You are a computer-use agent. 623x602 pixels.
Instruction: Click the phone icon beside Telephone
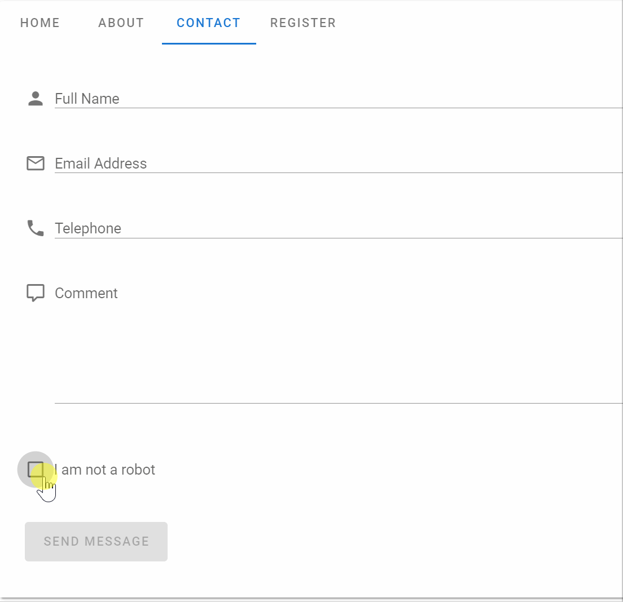[x=36, y=228]
